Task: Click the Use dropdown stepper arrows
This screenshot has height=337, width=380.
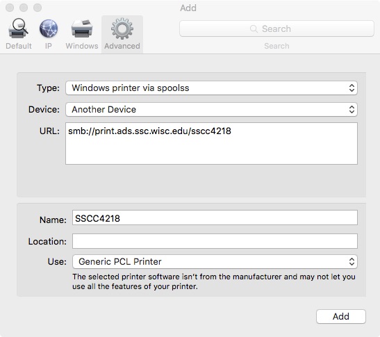Action: click(x=352, y=261)
